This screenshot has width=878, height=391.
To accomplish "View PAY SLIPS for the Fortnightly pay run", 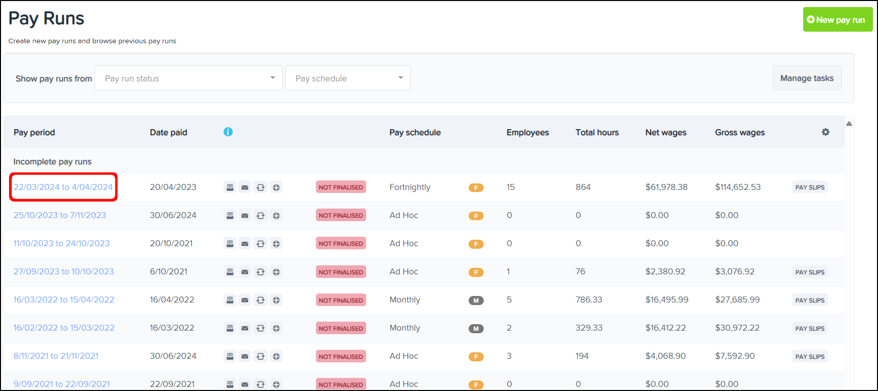I will [x=810, y=187].
